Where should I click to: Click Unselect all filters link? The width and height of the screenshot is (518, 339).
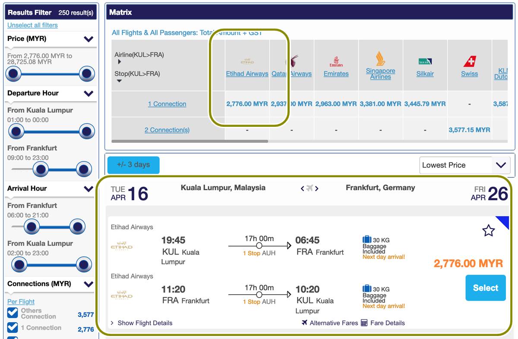32,25
